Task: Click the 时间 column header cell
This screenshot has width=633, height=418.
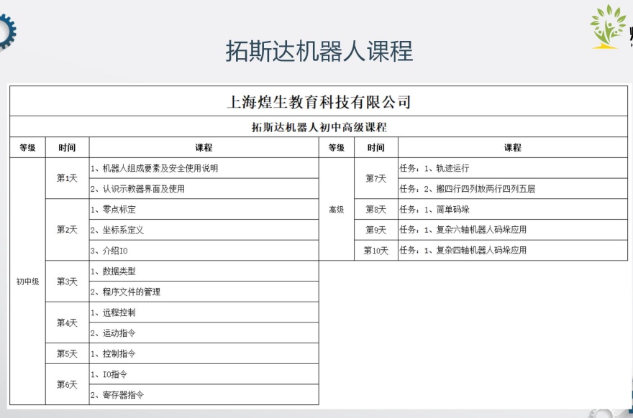Action: (66, 147)
